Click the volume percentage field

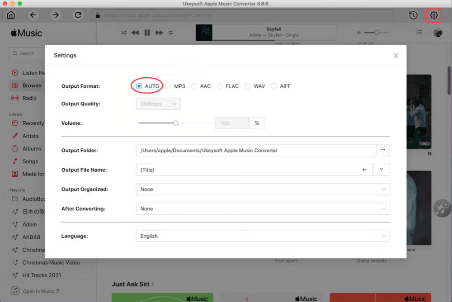[x=232, y=123]
